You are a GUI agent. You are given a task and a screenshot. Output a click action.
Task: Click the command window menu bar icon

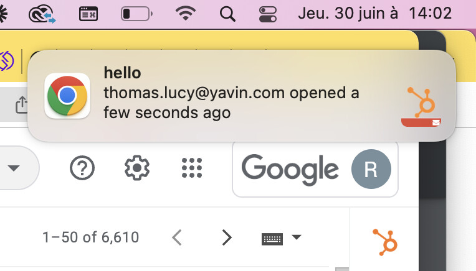point(88,14)
